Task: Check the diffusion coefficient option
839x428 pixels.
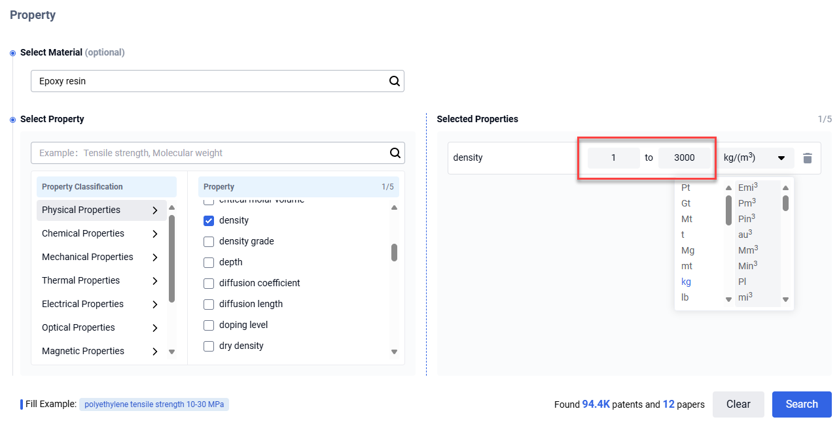Action: click(x=209, y=284)
